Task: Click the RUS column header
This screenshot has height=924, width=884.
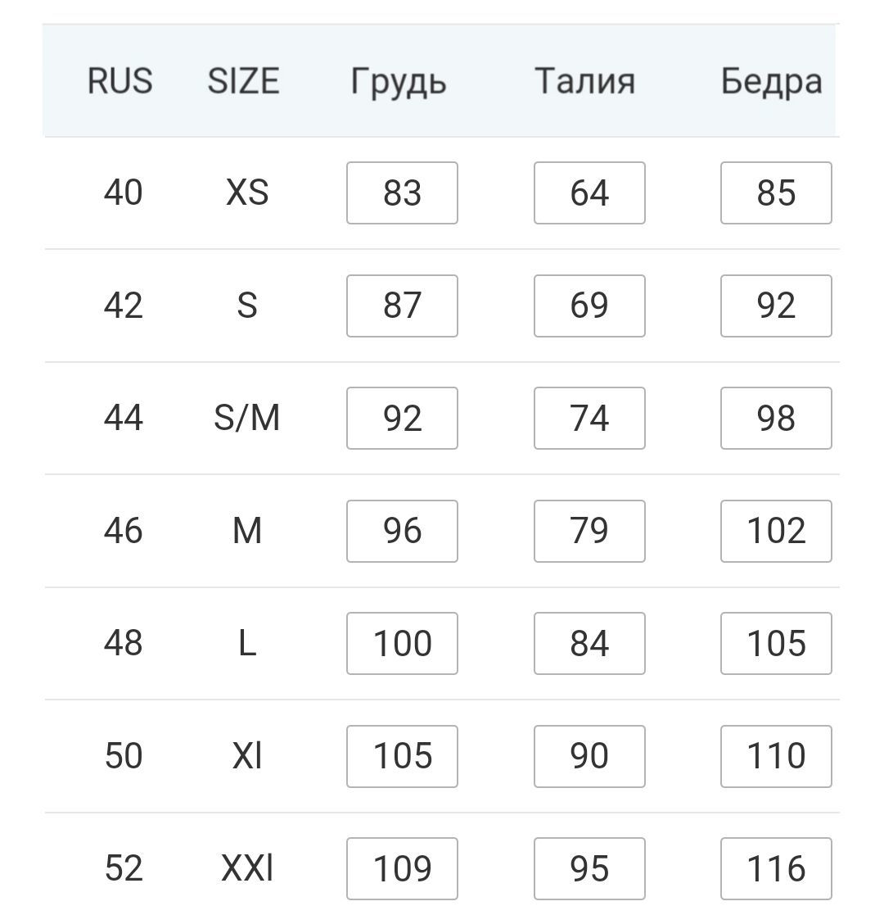Action: (x=120, y=82)
